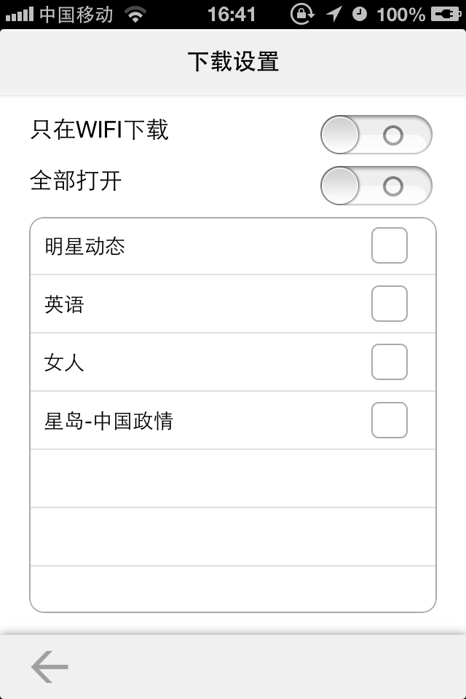
Task: Tap the 16:41 clock in status bar
Action: click(x=232, y=15)
